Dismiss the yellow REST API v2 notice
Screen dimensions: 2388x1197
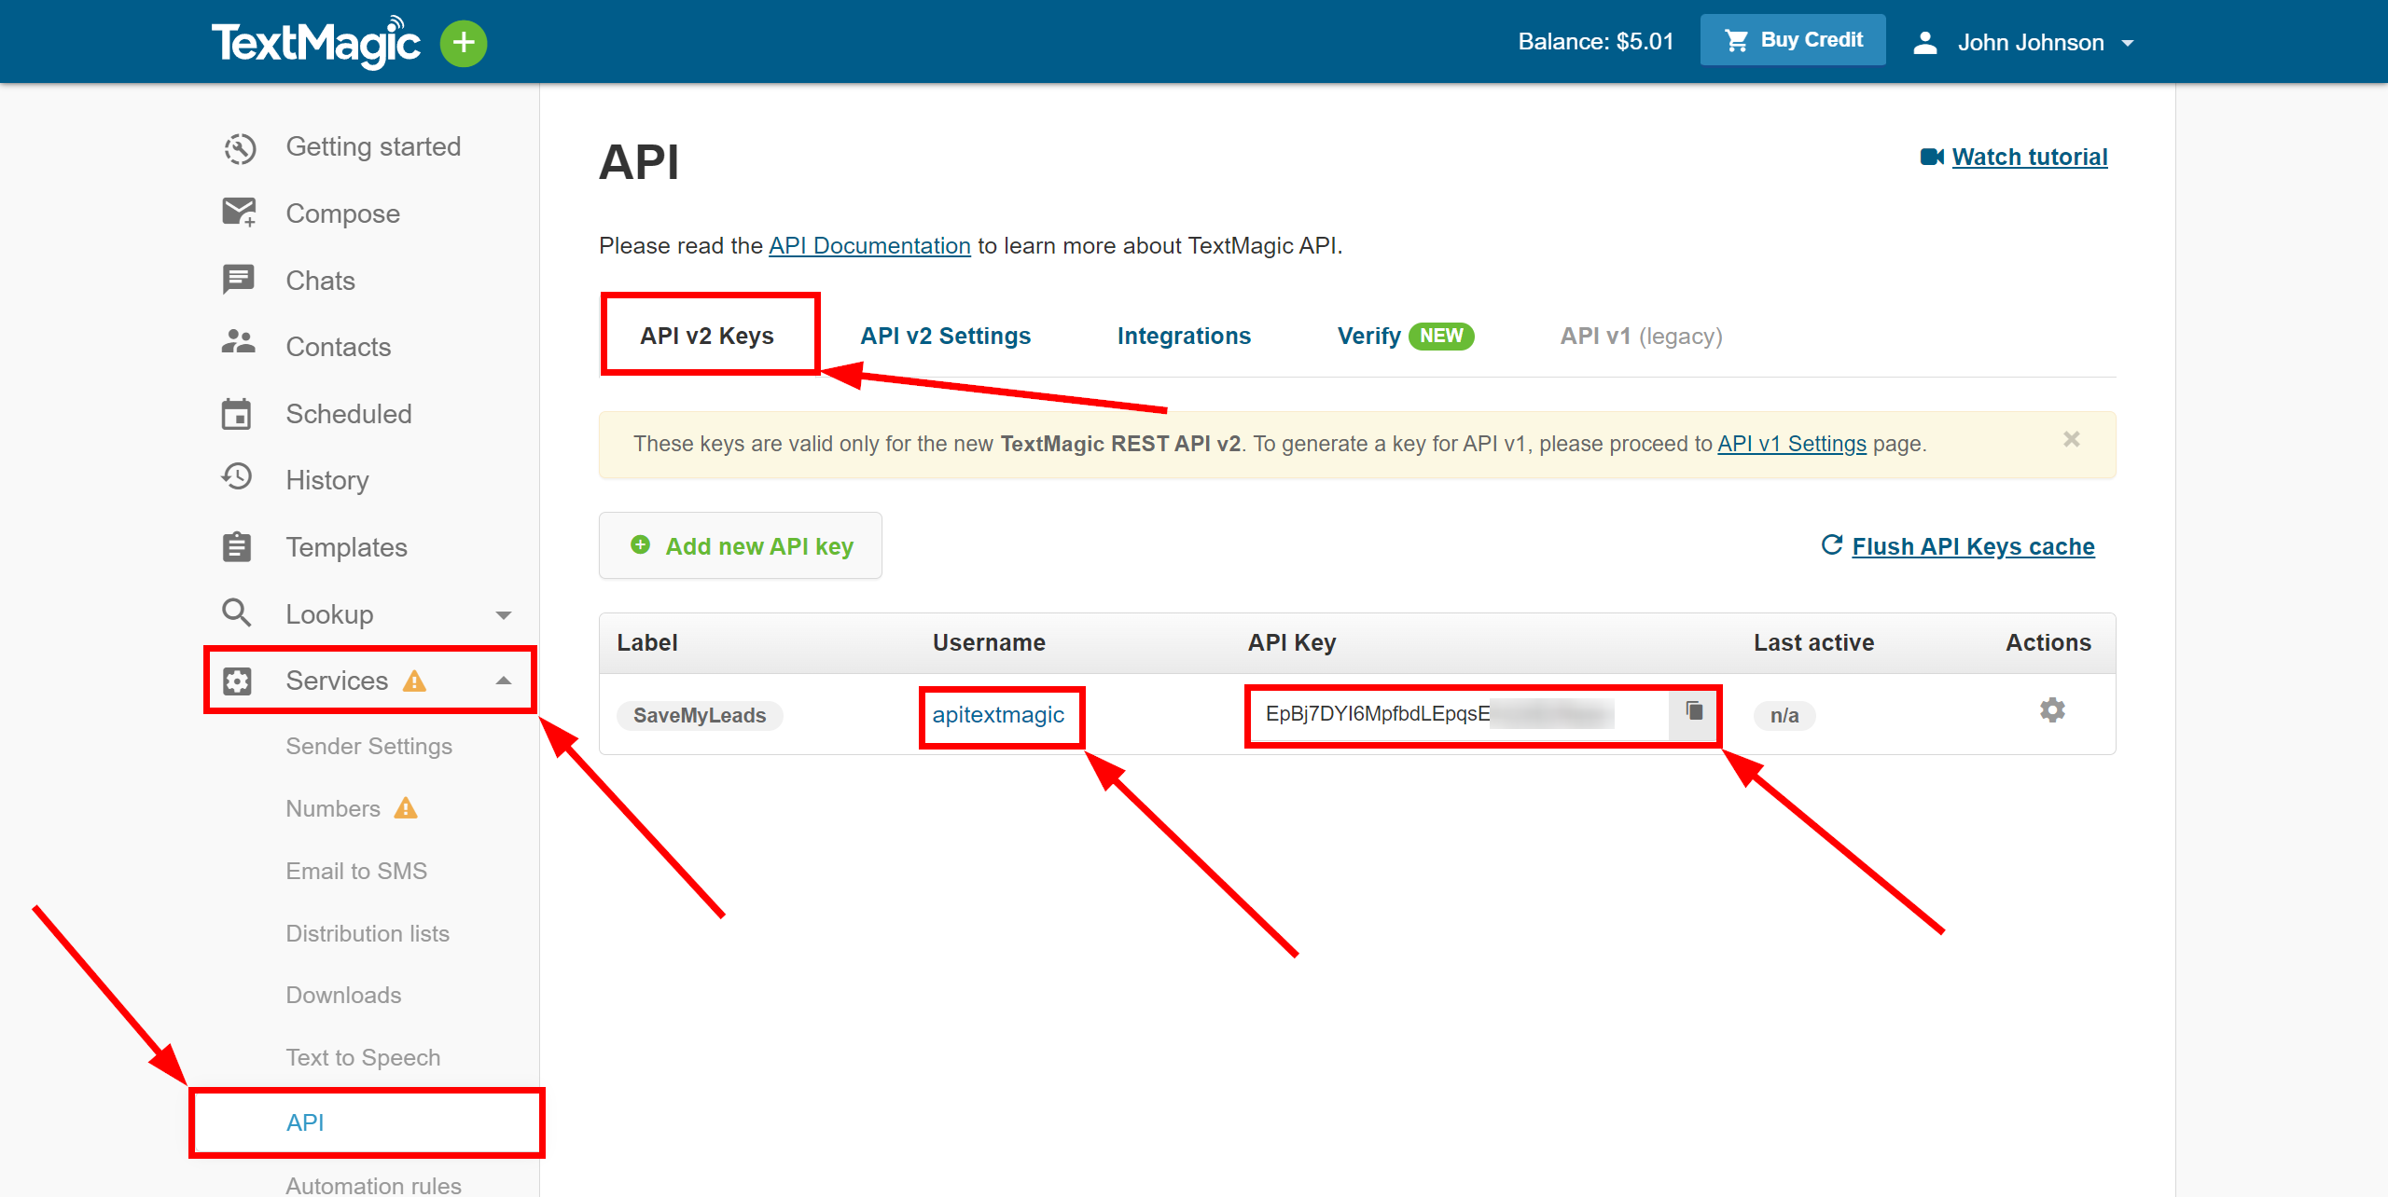(x=2072, y=439)
